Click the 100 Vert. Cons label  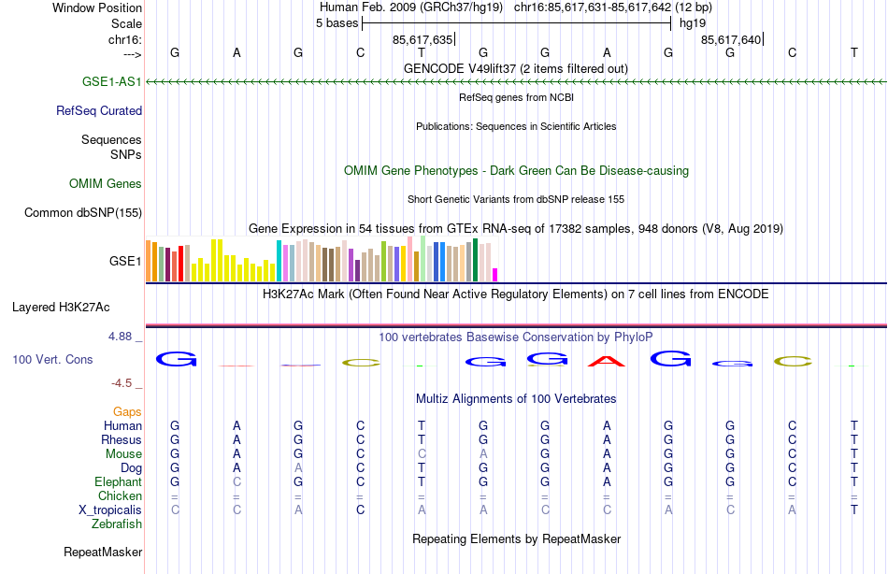click(52, 359)
